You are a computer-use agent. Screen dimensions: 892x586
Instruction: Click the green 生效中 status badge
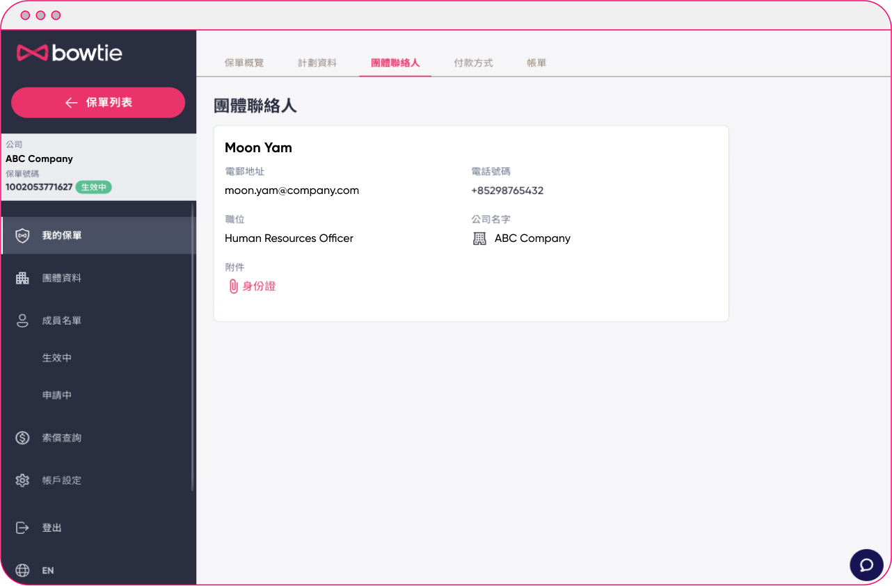tap(93, 187)
